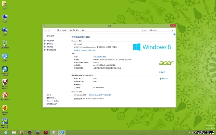This screenshot has width=216, height=135.
Task: Select the Computer icon on the desktop
Action: pos(5,17)
